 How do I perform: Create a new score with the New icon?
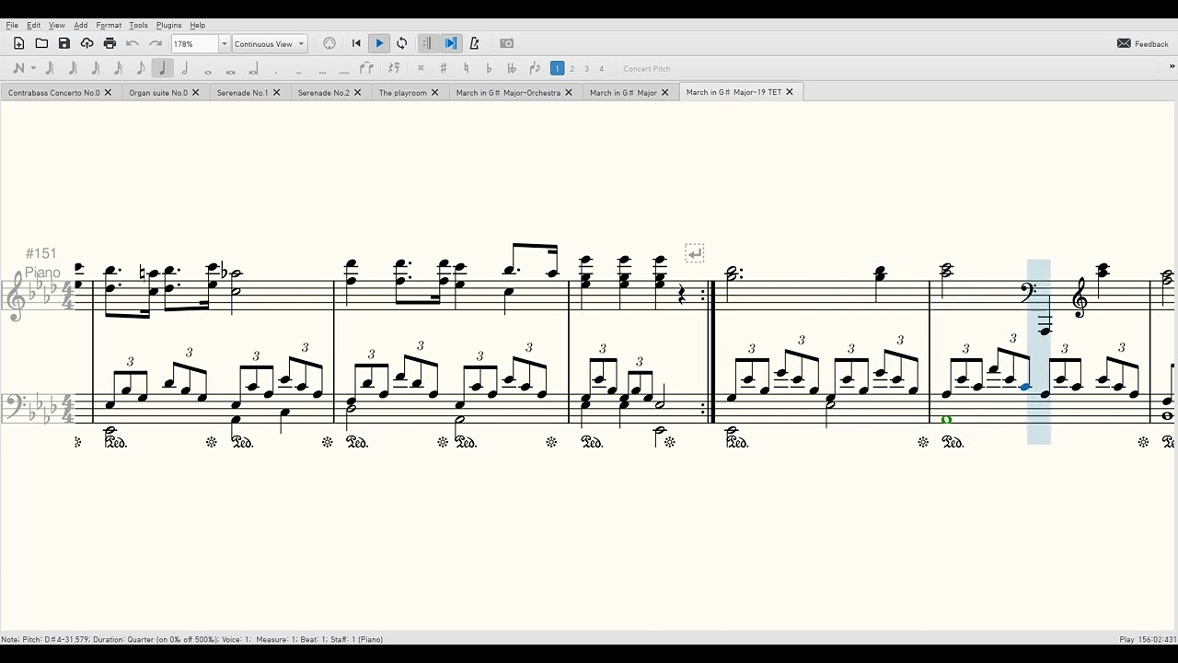pos(18,43)
